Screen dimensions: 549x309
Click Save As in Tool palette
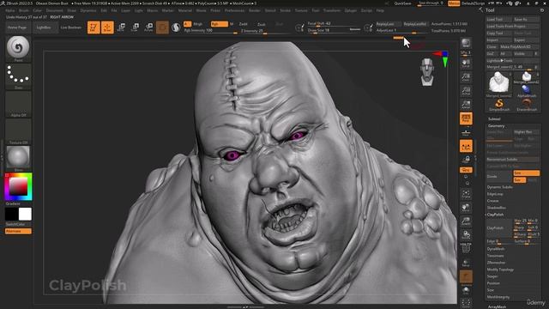(x=526, y=19)
